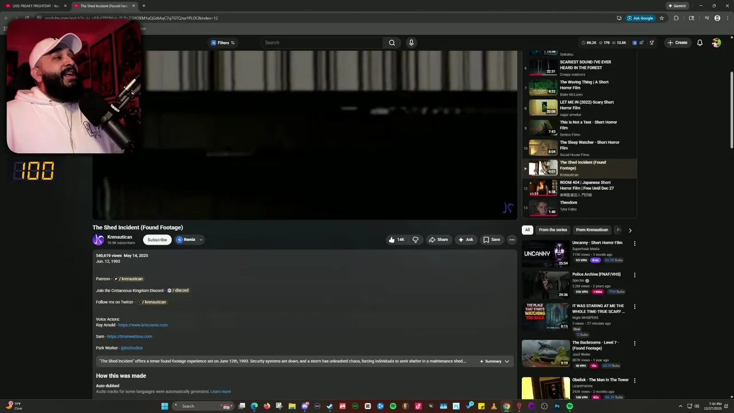The width and height of the screenshot is (734, 413).
Task: Close The Shed Incident browser tab
Action: [x=134, y=6]
